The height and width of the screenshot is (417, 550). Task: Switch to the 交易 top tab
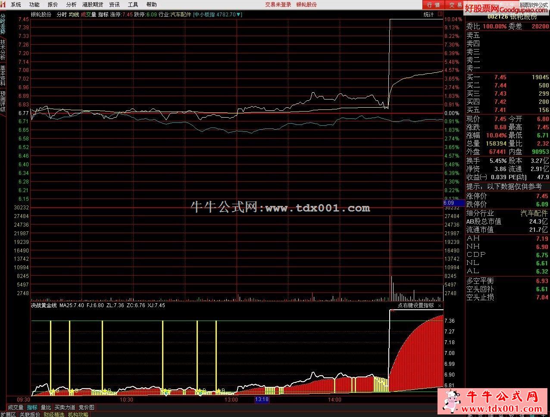[x=455, y=5]
